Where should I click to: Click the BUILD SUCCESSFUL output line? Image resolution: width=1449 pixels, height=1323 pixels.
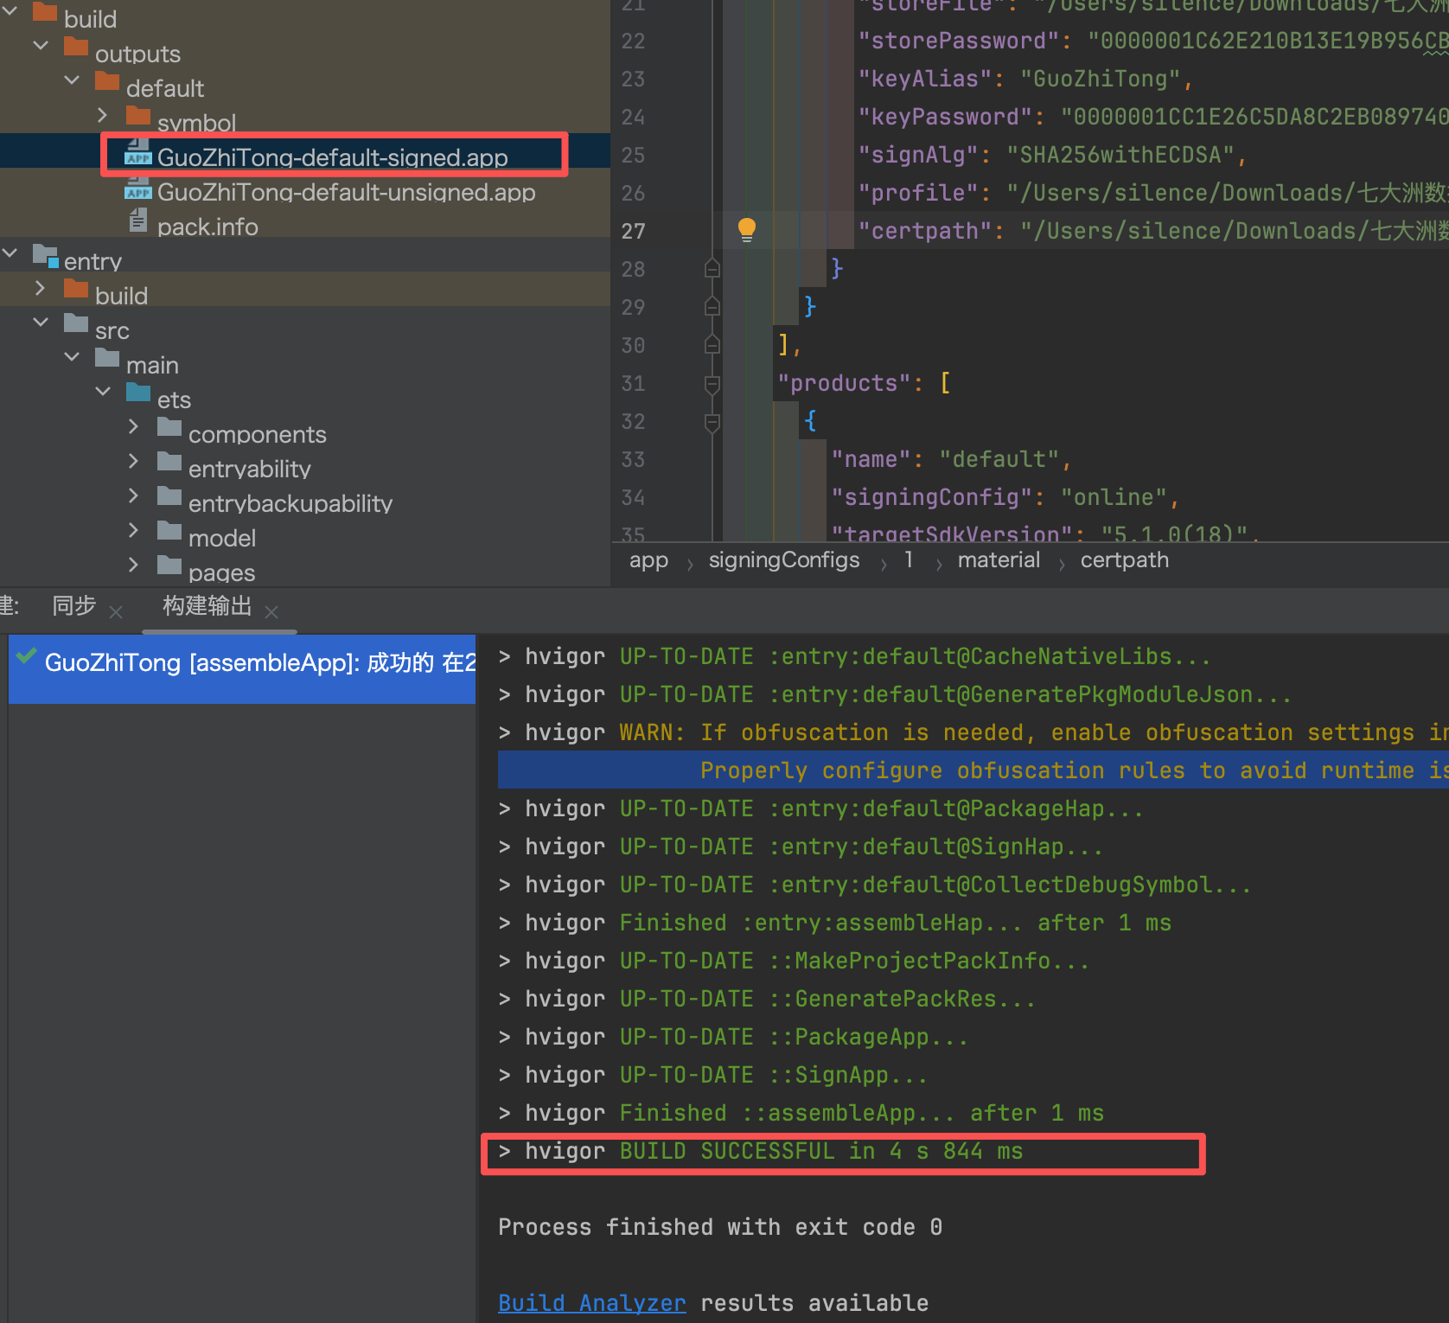(x=761, y=1151)
